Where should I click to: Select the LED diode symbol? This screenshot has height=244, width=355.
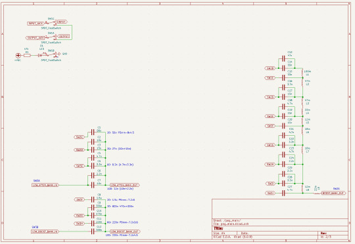40,55
